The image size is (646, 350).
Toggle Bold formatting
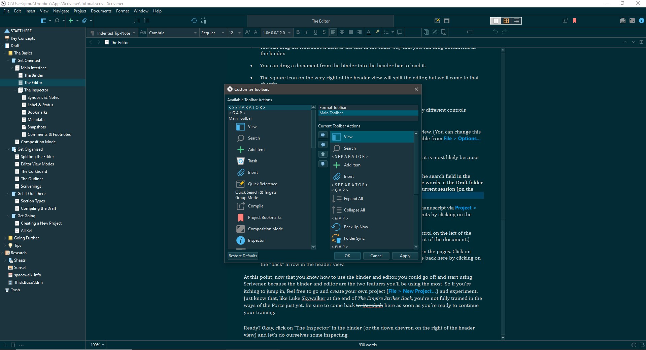pyautogui.click(x=298, y=32)
